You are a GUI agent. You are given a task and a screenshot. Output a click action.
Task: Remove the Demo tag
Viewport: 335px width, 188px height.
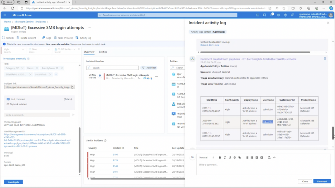[x=37, y=68]
